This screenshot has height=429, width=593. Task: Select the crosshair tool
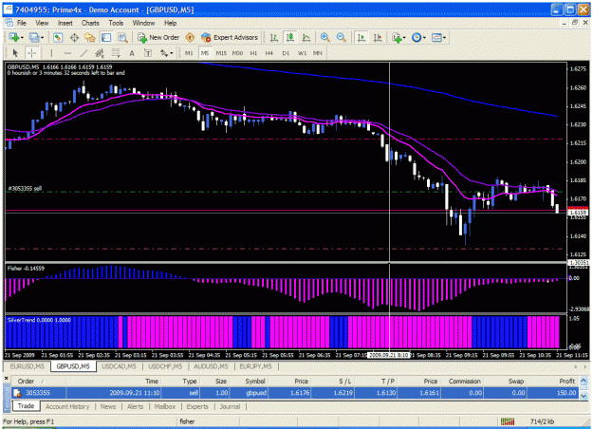31,53
